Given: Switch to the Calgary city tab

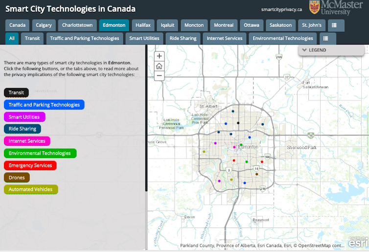Looking at the screenshot, I should click(44, 25).
